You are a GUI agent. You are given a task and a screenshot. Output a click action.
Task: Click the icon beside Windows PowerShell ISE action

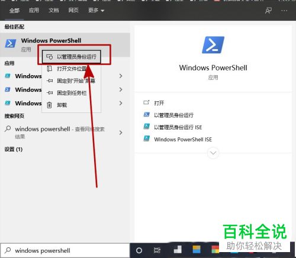click(147, 138)
